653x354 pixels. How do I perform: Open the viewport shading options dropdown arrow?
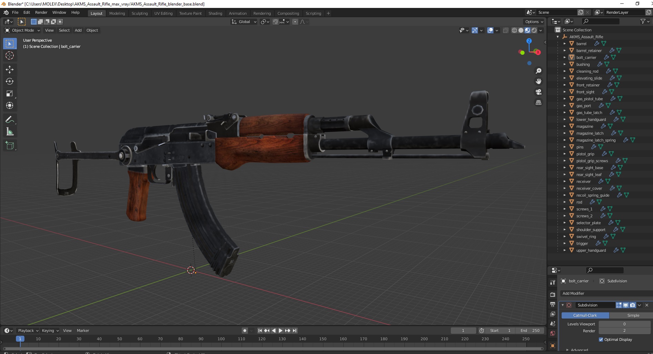(541, 30)
